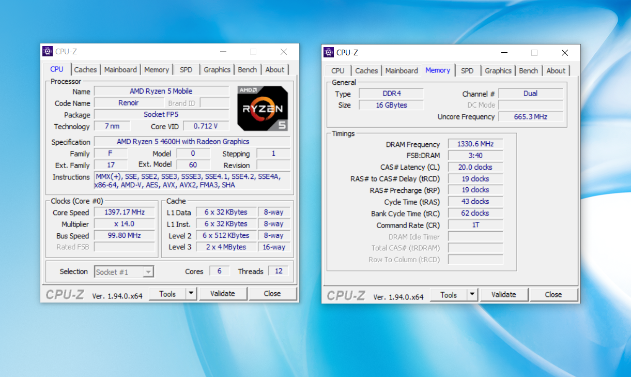Click Tools button in right CPU-Z window
This screenshot has width=631, height=377.
(449, 295)
